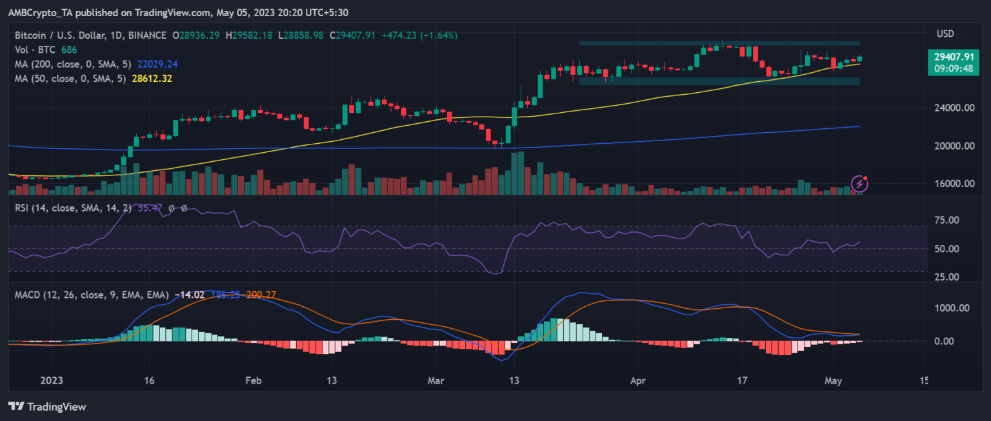Click the purple lightning event icon
The width and height of the screenshot is (991, 421).
[x=859, y=184]
